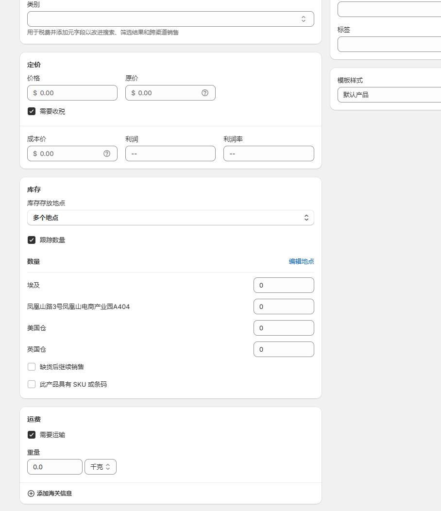The height and width of the screenshot is (511, 441).
Task: Click the 标签 input field
Action: pos(389,44)
